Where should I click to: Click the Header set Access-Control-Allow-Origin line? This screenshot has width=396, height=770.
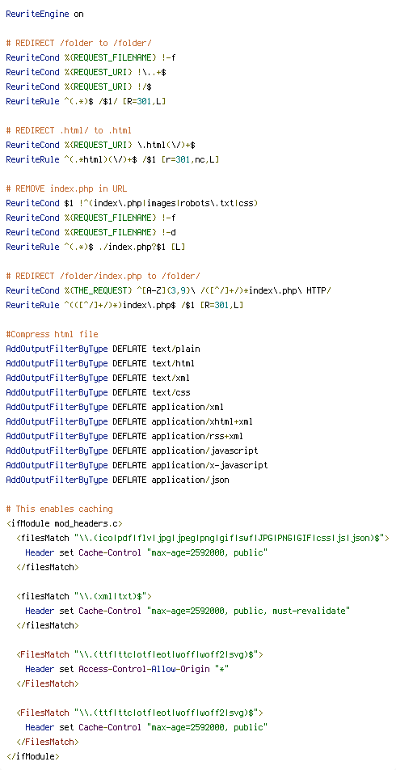pos(128,669)
